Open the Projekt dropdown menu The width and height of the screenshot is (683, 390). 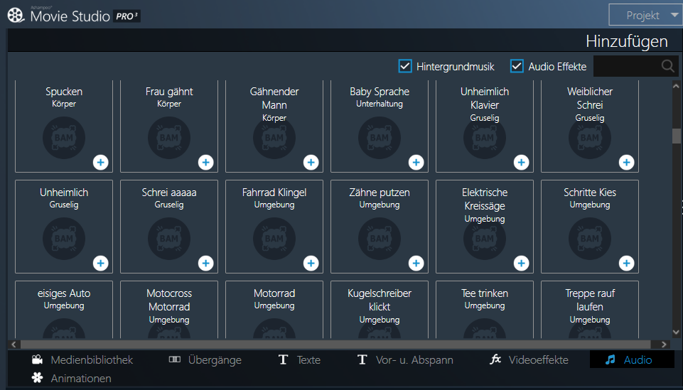point(645,15)
